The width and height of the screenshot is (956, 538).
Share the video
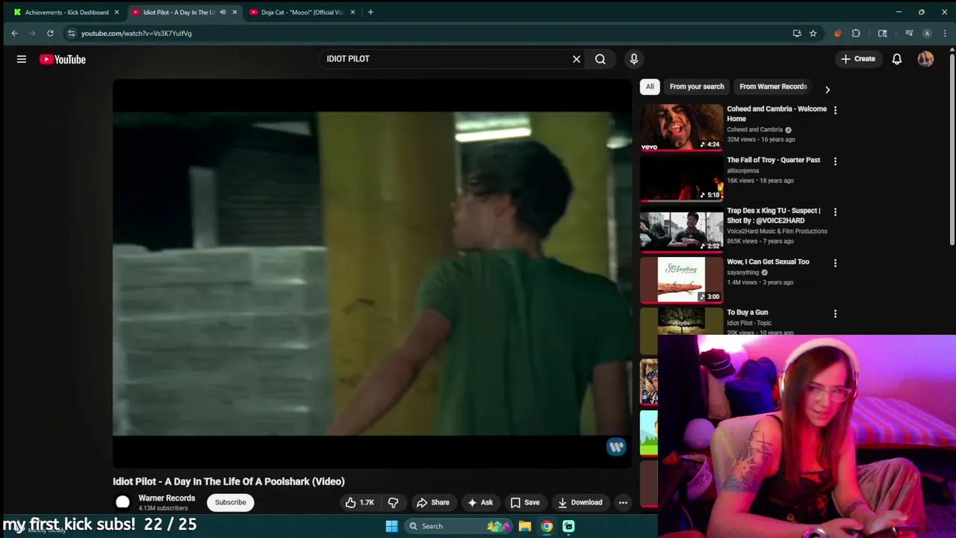coord(433,502)
